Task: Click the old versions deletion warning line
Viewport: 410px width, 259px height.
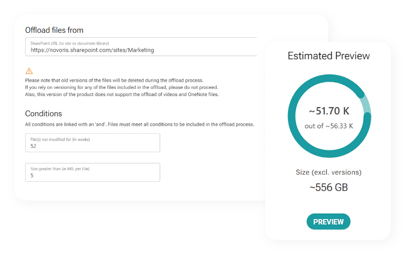Action: pyautogui.click(x=114, y=80)
